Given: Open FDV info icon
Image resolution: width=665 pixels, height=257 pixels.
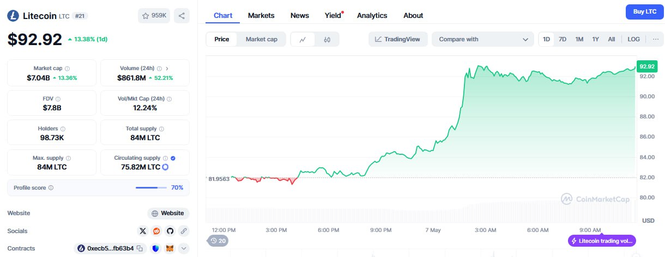Looking at the screenshot, I should tap(58, 99).
